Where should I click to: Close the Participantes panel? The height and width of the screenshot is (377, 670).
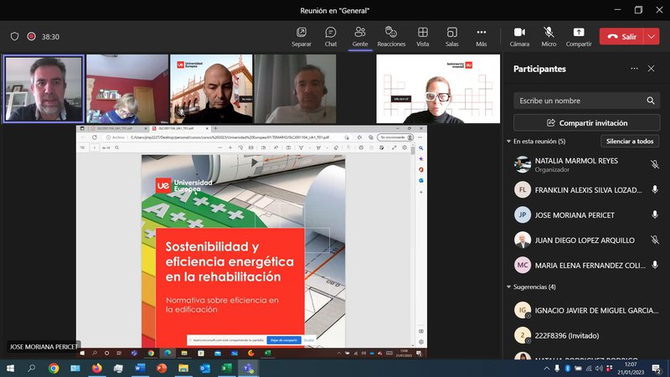[651, 69]
